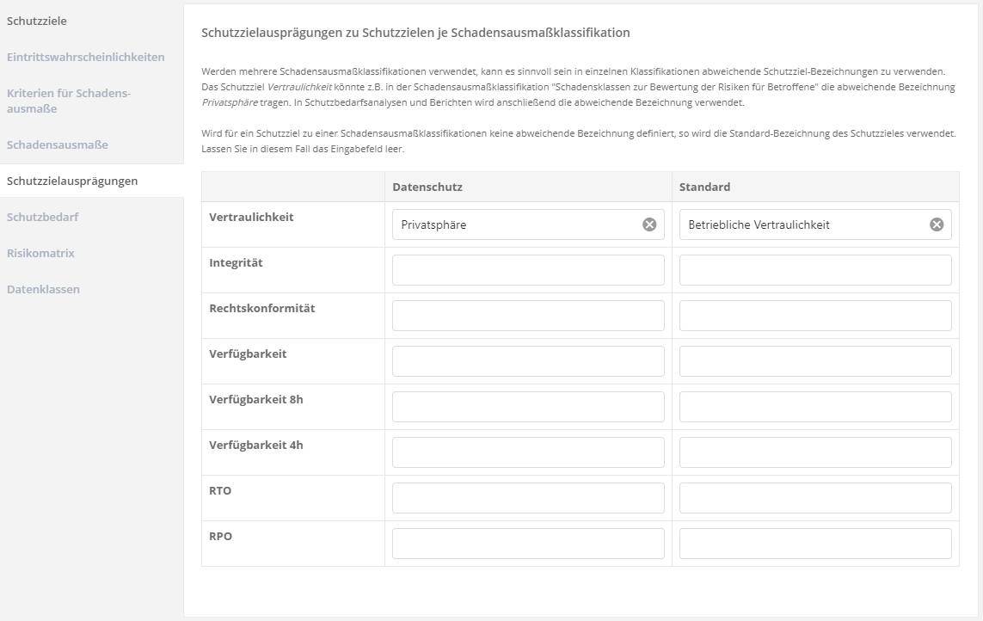Click the Datenschutz input for Integrität
Viewport: 983px width, 621px height.
pos(528,270)
